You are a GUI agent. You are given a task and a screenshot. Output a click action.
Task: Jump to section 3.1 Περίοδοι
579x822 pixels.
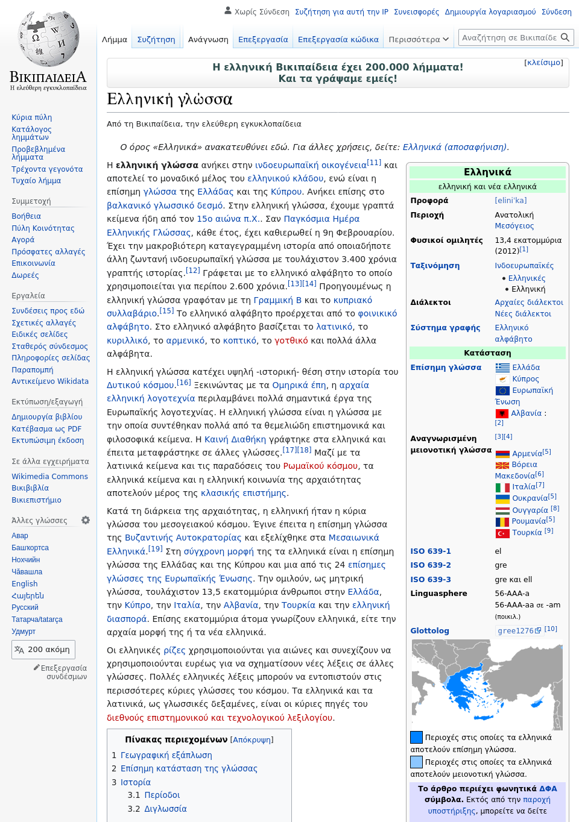(x=162, y=795)
